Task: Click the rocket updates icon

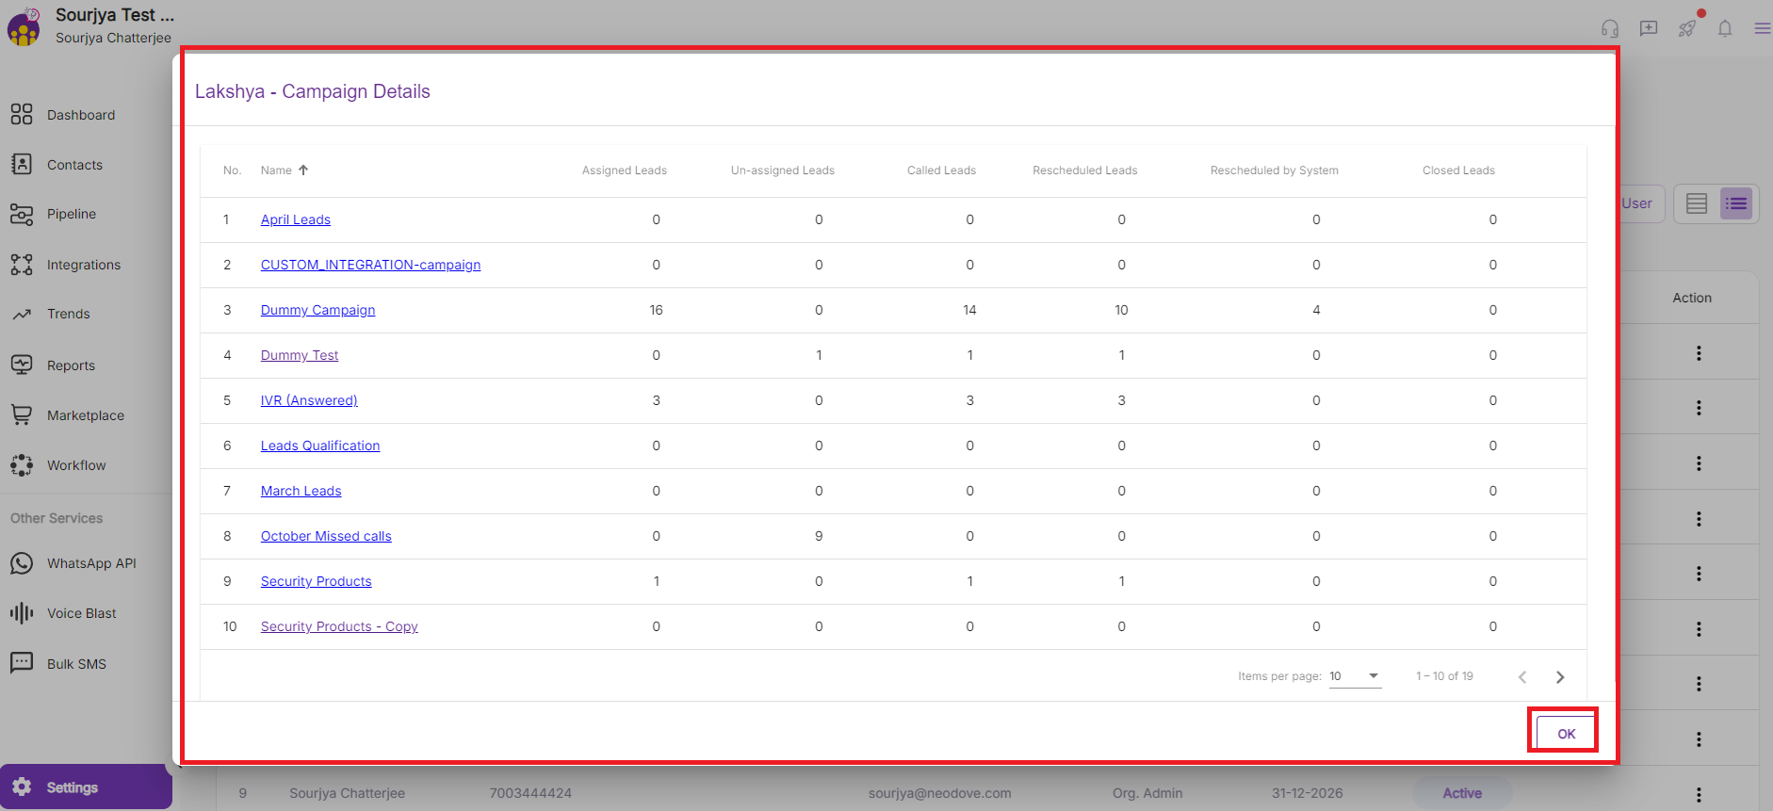Action: [1686, 28]
